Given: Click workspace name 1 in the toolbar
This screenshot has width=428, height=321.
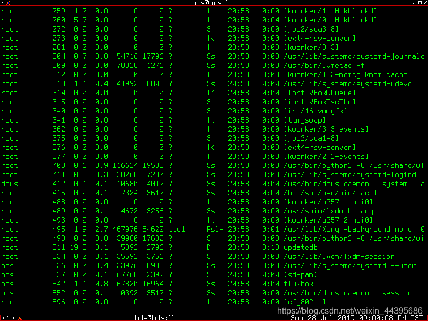Looking at the screenshot, I should coord(9,318).
